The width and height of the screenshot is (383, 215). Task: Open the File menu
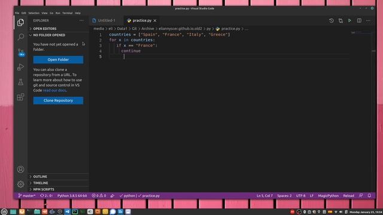point(17,13)
